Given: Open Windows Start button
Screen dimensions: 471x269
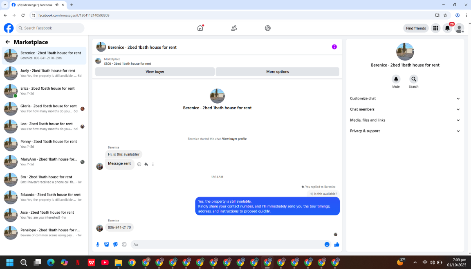Looking at the screenshot, I should point(10,262).
